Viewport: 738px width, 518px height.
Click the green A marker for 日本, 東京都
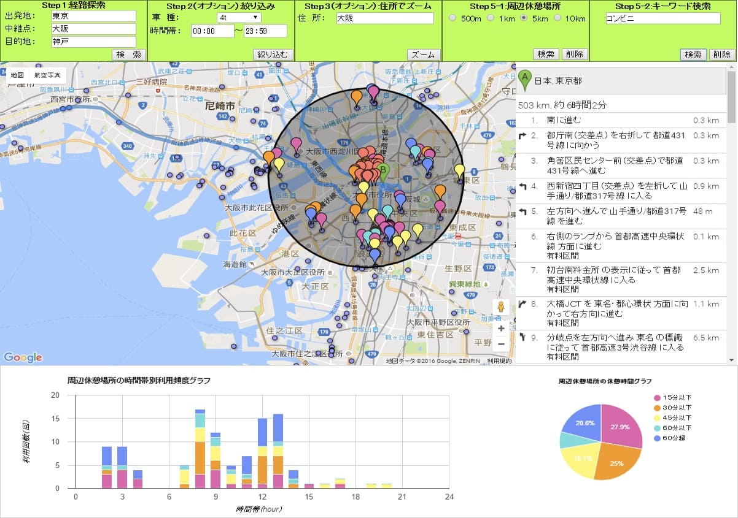pos(524,80)
